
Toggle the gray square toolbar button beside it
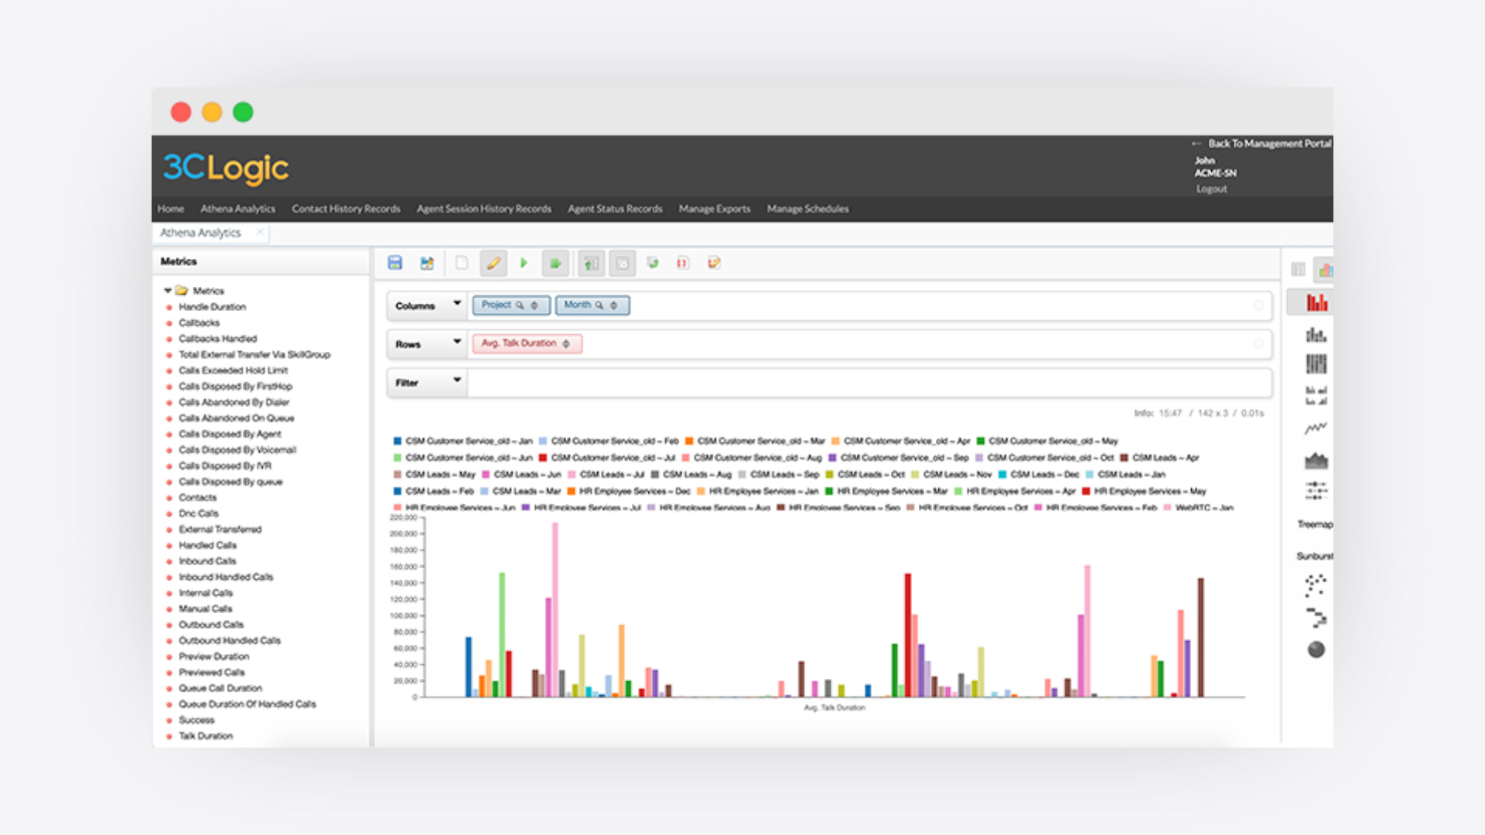pyautogui.click(x=622, y=263)
